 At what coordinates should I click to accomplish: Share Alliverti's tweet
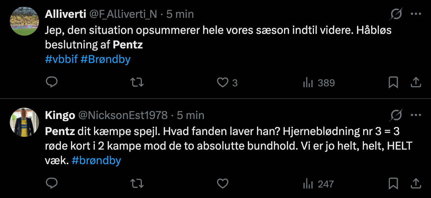tap(416, 83)
